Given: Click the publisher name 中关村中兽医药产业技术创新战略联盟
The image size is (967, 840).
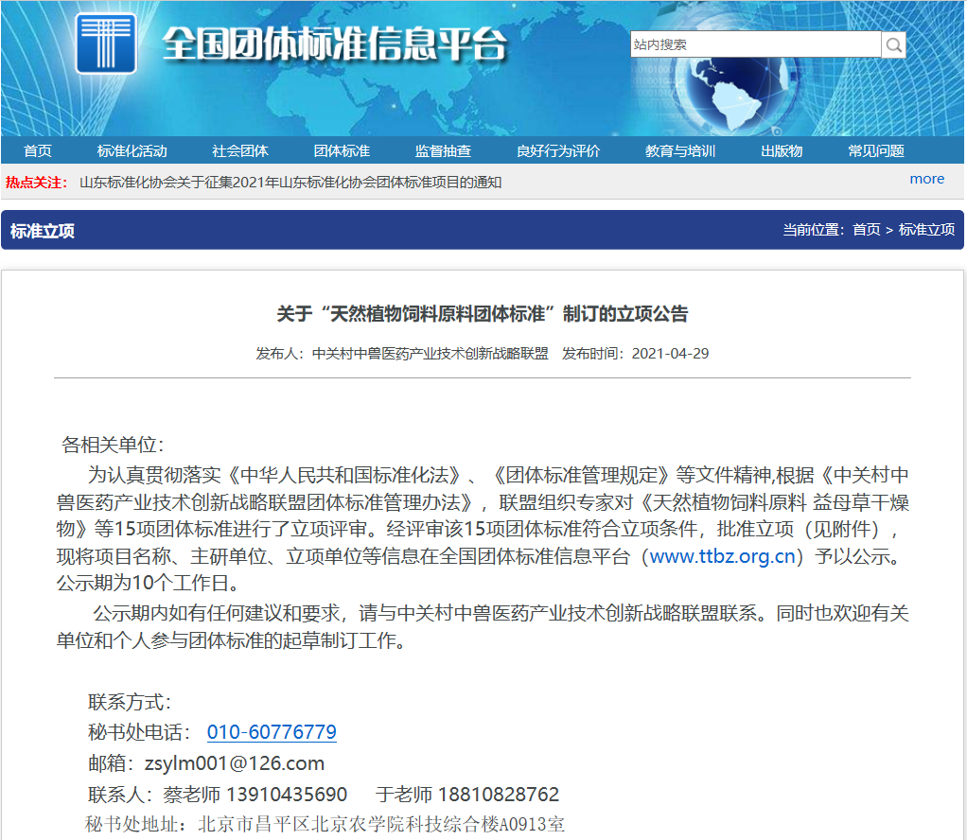Looking at the screenshot, I should click(x=431, y=354).
